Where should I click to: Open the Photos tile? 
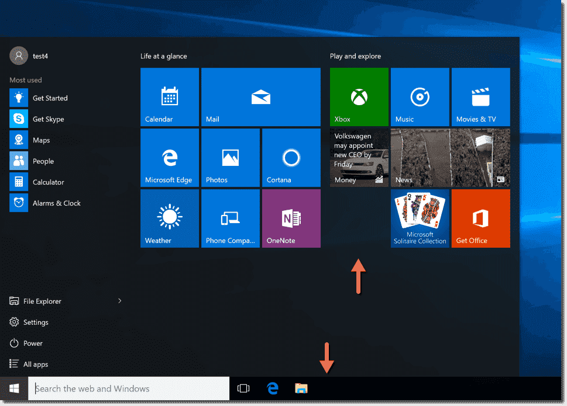(231, 158)
